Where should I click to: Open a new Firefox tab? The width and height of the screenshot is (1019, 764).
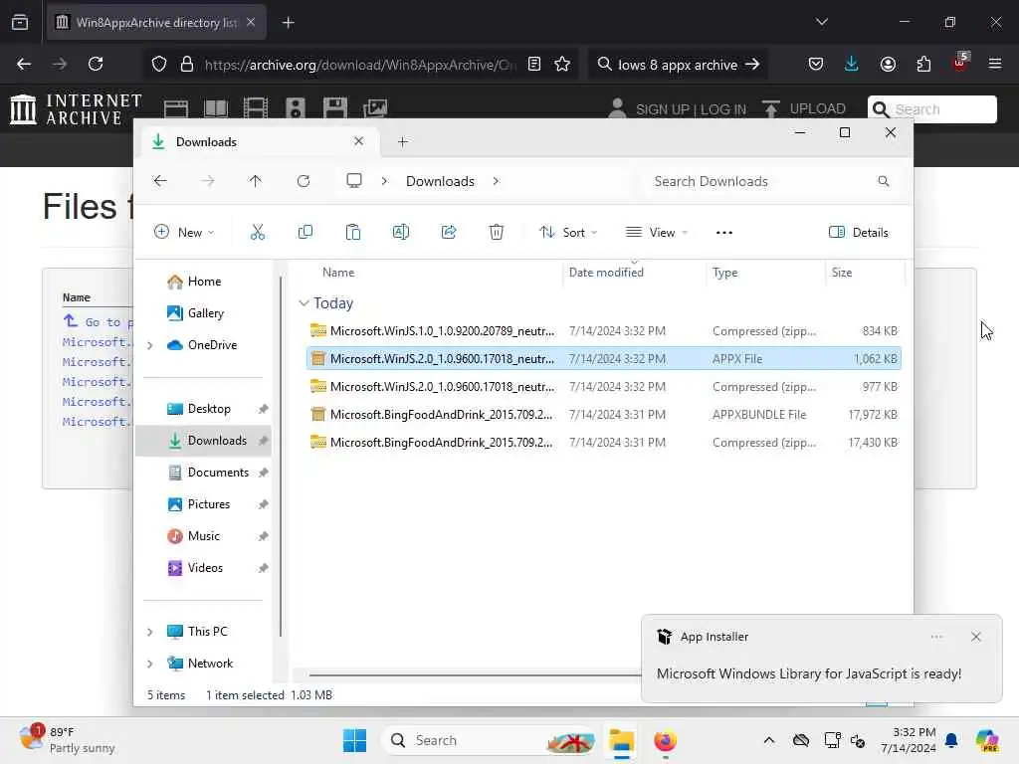288,23
